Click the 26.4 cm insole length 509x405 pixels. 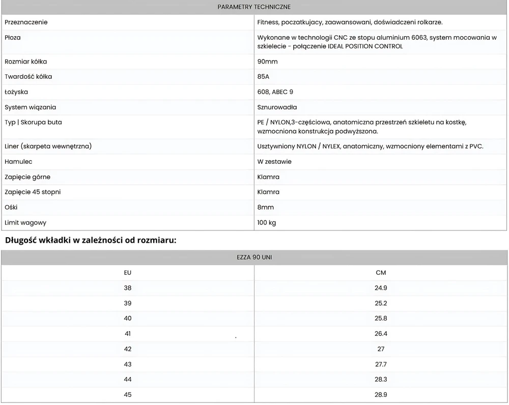point(381,334)
